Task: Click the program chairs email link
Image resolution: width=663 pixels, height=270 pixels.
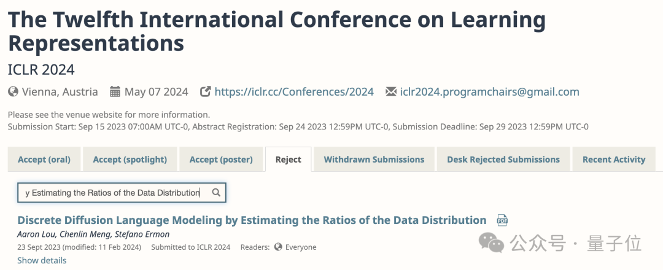Action: click(489, 92)
